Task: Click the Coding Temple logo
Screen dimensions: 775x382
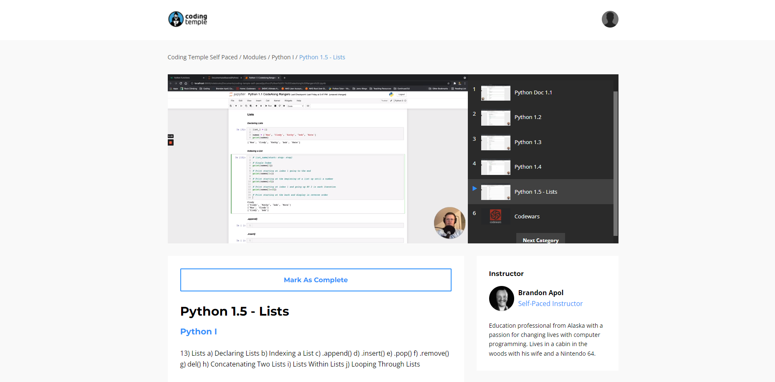Action: tap(187, 19)
